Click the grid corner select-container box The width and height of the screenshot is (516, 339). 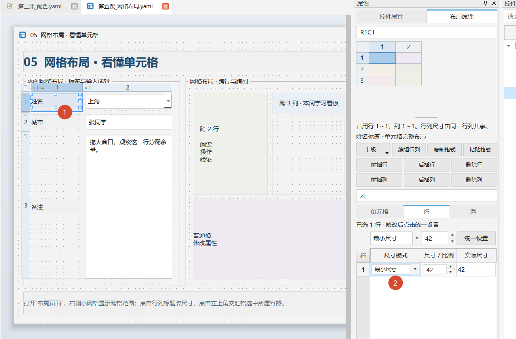[x=25, y=87]
